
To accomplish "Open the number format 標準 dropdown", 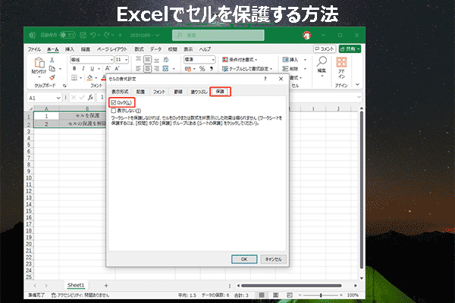I will pos(213,60).
